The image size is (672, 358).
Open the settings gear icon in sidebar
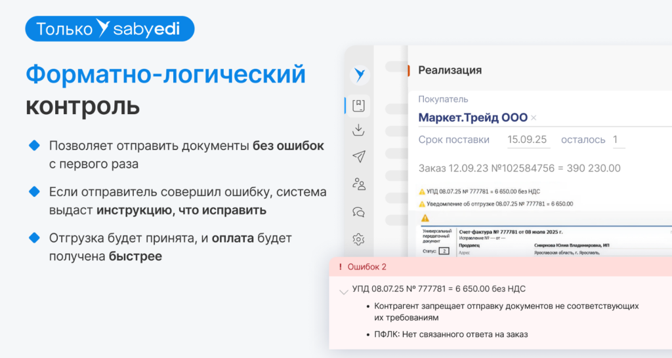point(358,239)
